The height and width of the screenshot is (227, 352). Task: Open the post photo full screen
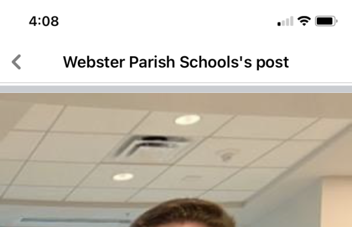click(x=176, y=160)
